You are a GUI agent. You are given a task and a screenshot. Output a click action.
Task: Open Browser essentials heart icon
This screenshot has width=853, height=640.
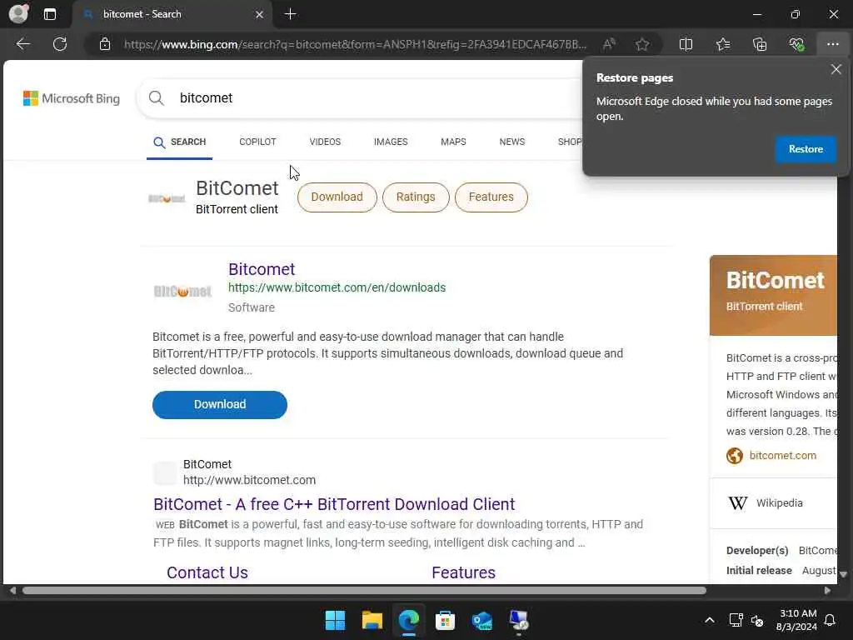(796, 44)
